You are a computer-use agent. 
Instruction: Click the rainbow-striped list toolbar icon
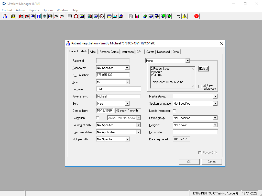click(x=82, y=16)
